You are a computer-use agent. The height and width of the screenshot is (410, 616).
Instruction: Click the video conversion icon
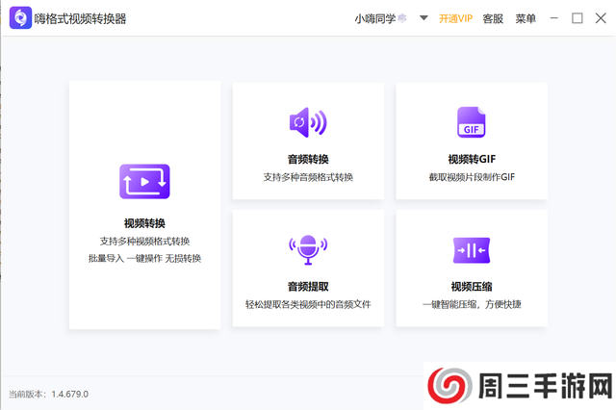(144, 181)
